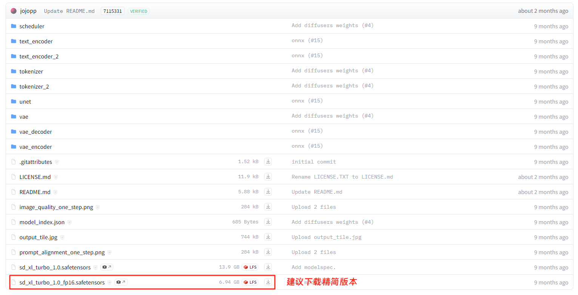Open sd_xl_turbo_1.0_fp16.safetensors file page
Screen dimensions: 578x295
coord(62,282)
